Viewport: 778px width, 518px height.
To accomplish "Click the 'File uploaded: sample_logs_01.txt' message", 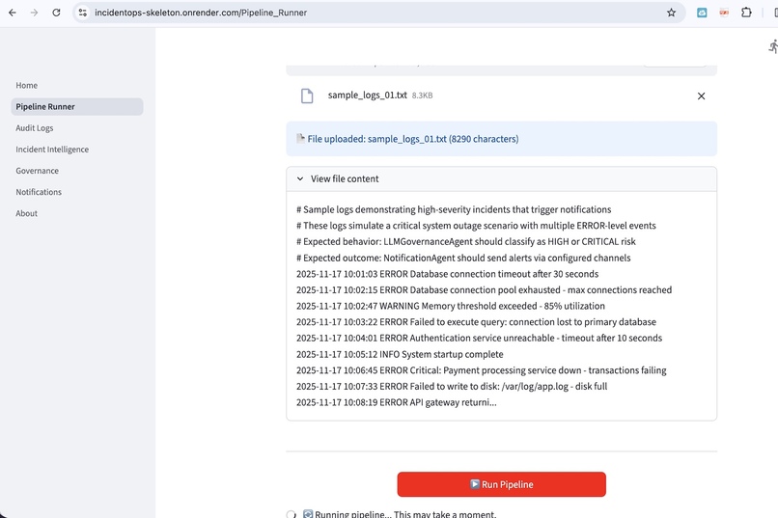I will click(x=501, y=139).
